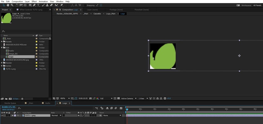Select the Roto Brush tool

(56, 5)
